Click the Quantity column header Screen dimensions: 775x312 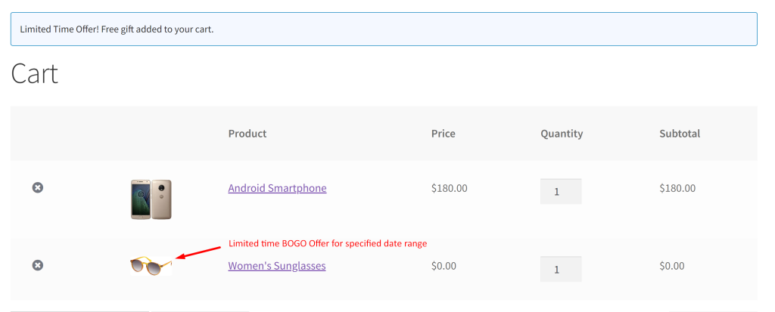(562, 134)
